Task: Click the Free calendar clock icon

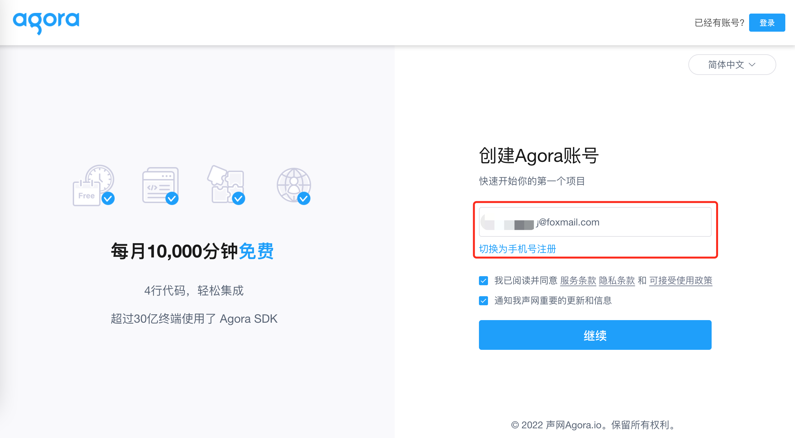Action: click(93, 185)
